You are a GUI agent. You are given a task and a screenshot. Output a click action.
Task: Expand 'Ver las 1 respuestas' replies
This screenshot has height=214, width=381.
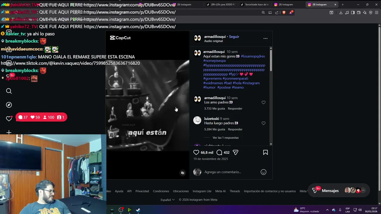226,138
